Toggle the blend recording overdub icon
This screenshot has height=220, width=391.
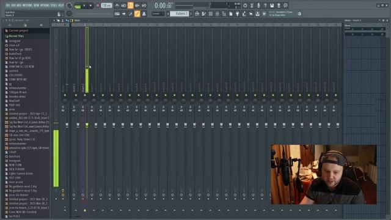point(137,5)
